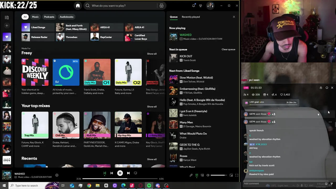The width and height of the screenshot is (336, 189).
Task: Select Slow Motion (feat. Wizkid) in queue
Action: click(x=202, y=80)
